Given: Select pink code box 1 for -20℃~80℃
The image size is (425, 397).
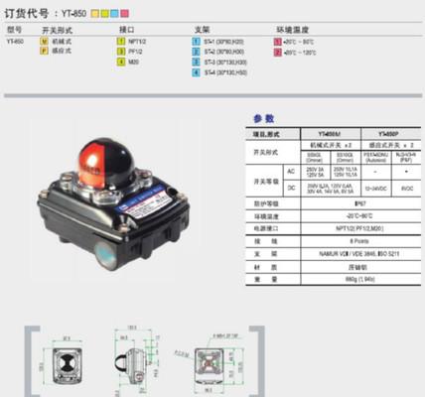Looking at the screenshot, I should (278, 42).
